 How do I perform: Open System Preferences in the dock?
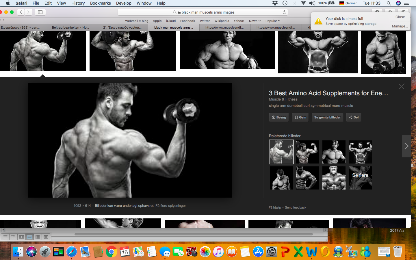272,252
